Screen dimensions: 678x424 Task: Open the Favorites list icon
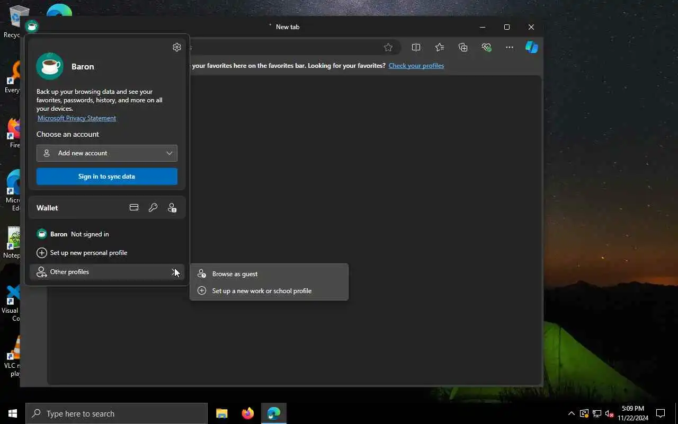click(x=440, y=47)
